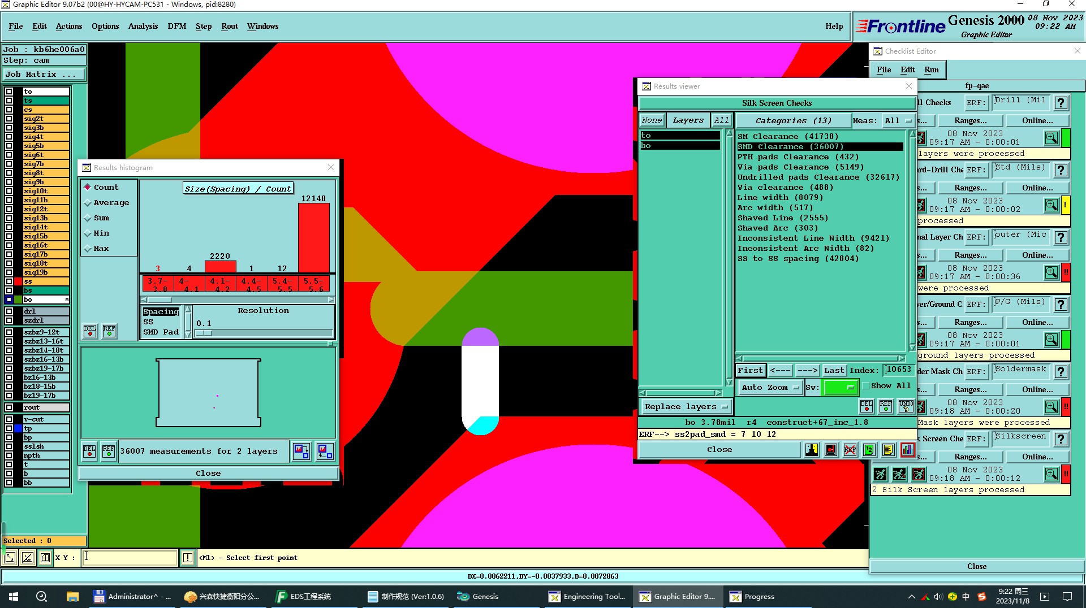
Task: Open the Auto Zoom dropdown
Action: (x=770, y=387)
